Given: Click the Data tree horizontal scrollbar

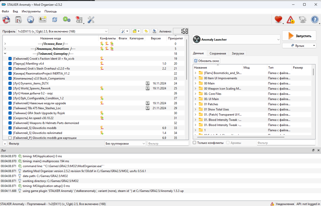Looking at the screenshot, I should pyautogui.click(x=241, y=137).
